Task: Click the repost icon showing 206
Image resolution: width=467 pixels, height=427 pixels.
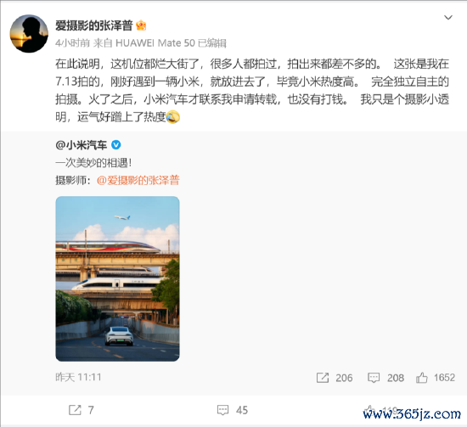Action: pyautogui.click(x=323, y=378)
